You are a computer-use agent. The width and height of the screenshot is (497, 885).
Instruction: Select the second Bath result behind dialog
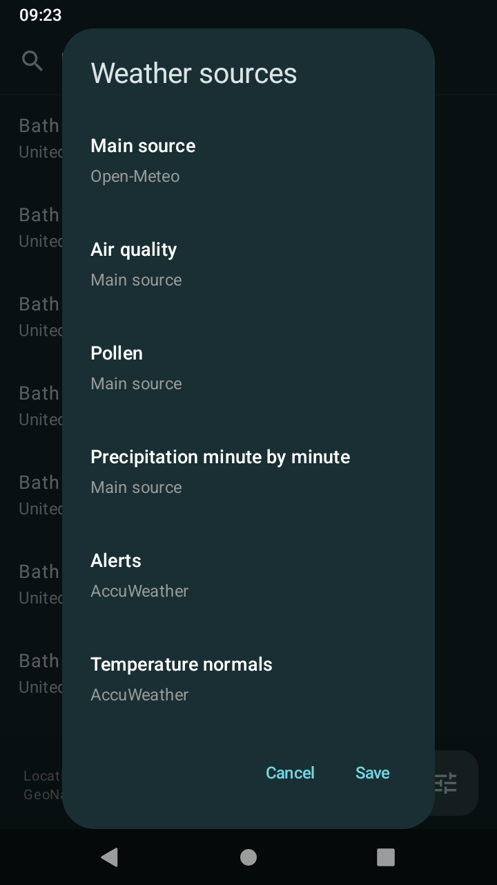39,227
